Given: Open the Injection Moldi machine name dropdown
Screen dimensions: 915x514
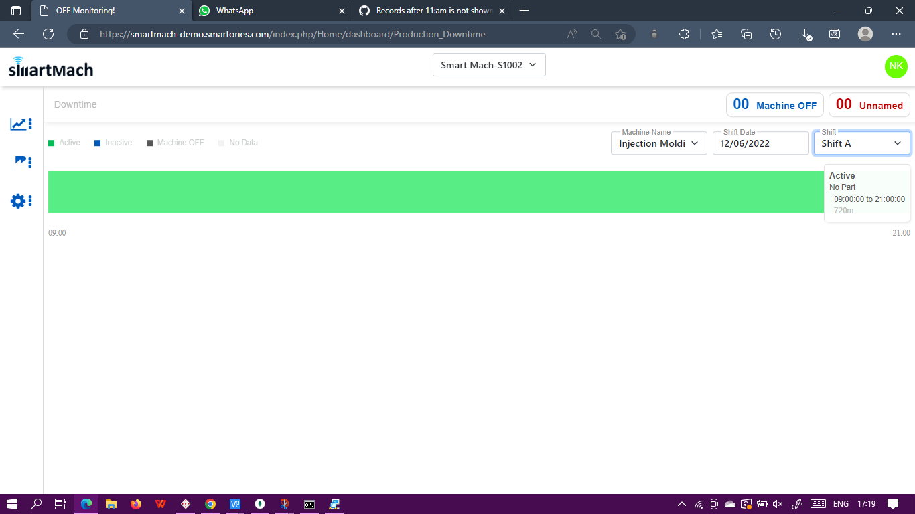Looking at the screenshot, I should (x=658, y=143).
